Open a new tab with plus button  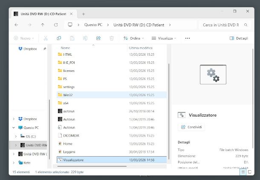point(84,14)
